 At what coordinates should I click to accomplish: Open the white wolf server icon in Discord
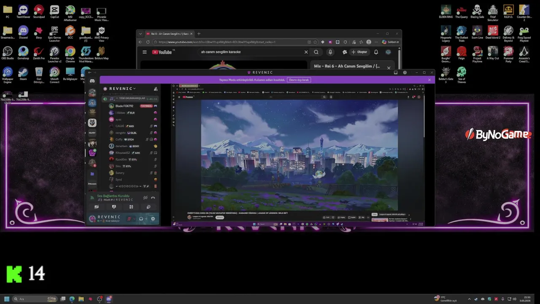pos(92,122)
